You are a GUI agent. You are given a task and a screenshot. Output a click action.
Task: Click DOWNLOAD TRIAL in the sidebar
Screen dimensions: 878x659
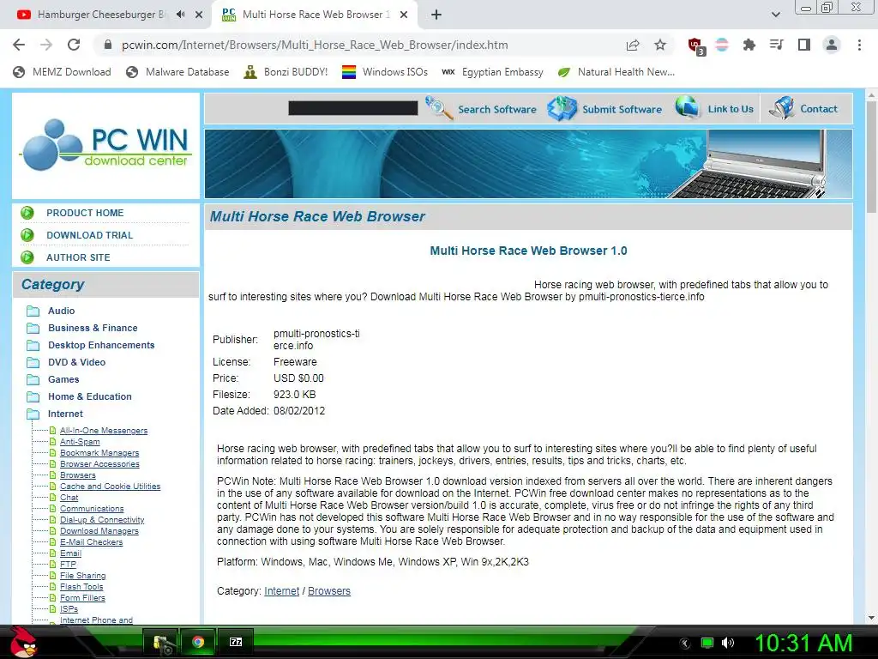[89, 235]
